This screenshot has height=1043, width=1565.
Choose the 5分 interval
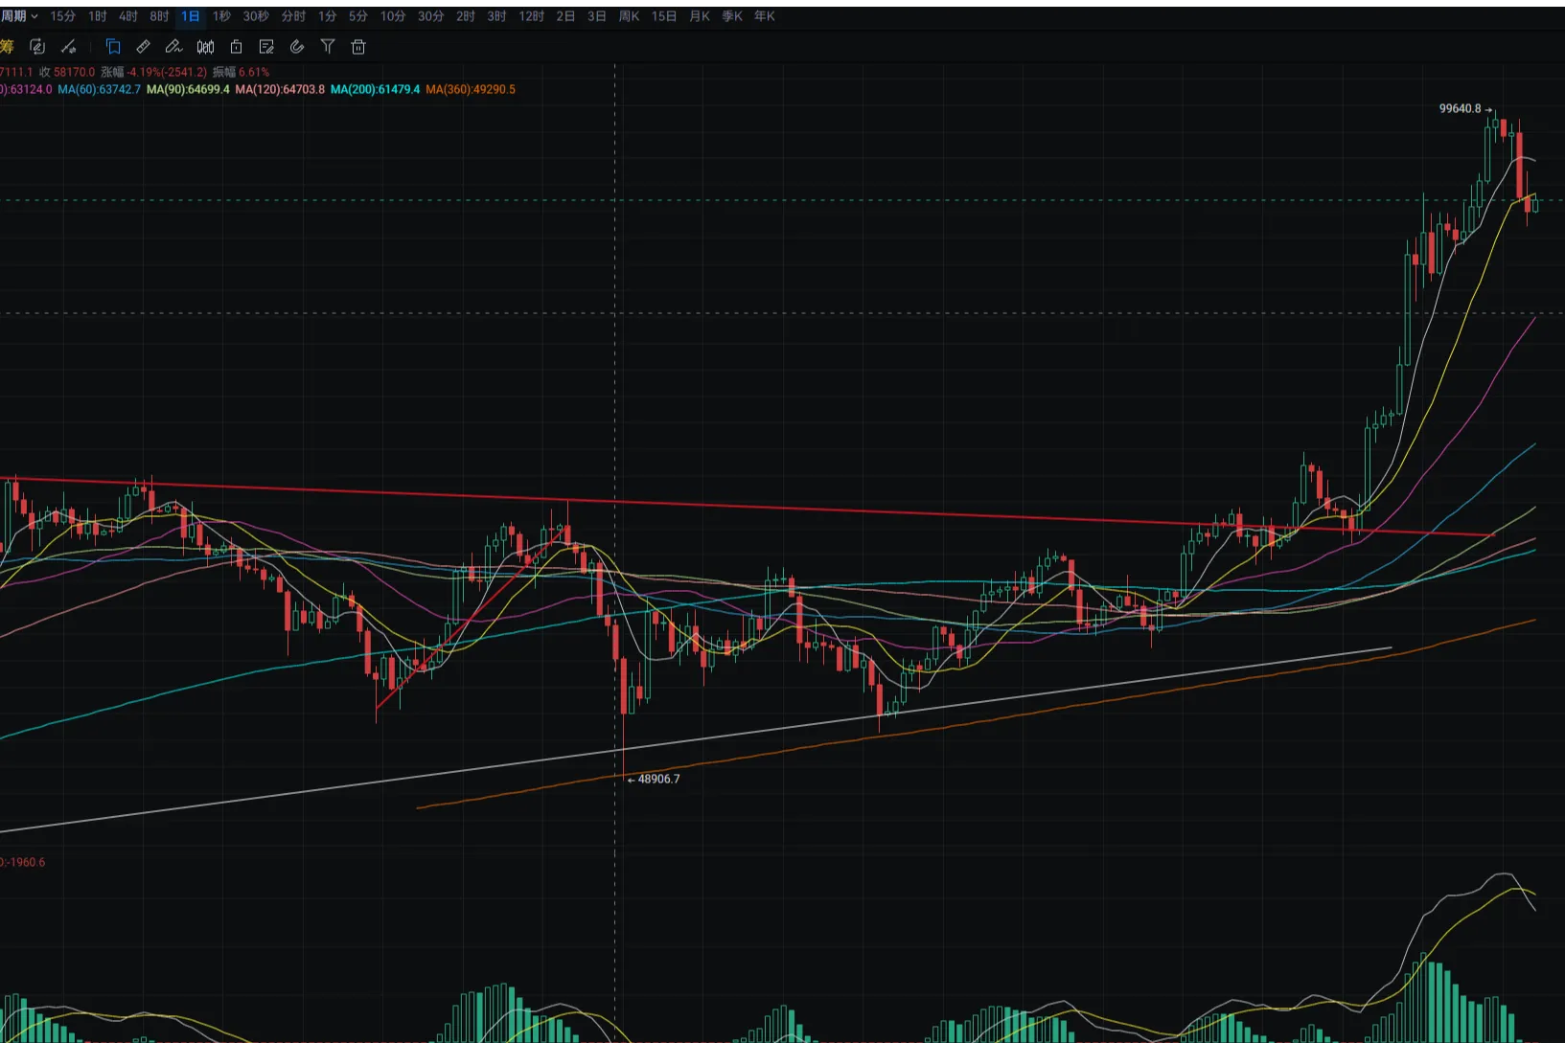358,16
